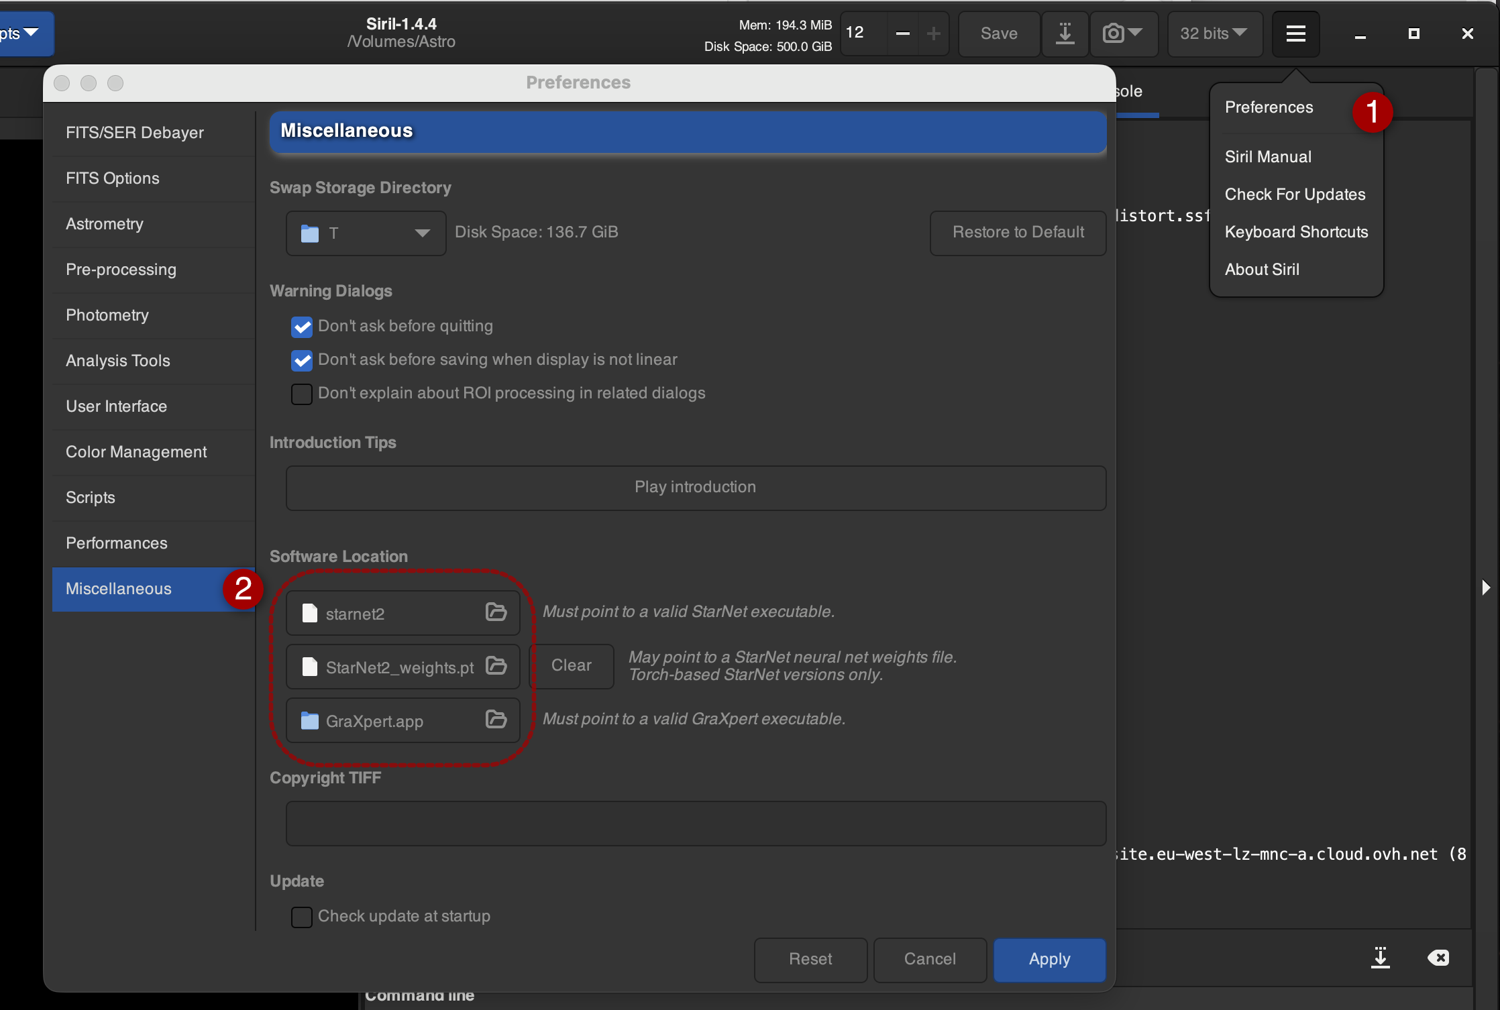
Task: Click the console scroll-to-bottom arrow icon
Action: pyautogui.click(x=1380, y=958)
